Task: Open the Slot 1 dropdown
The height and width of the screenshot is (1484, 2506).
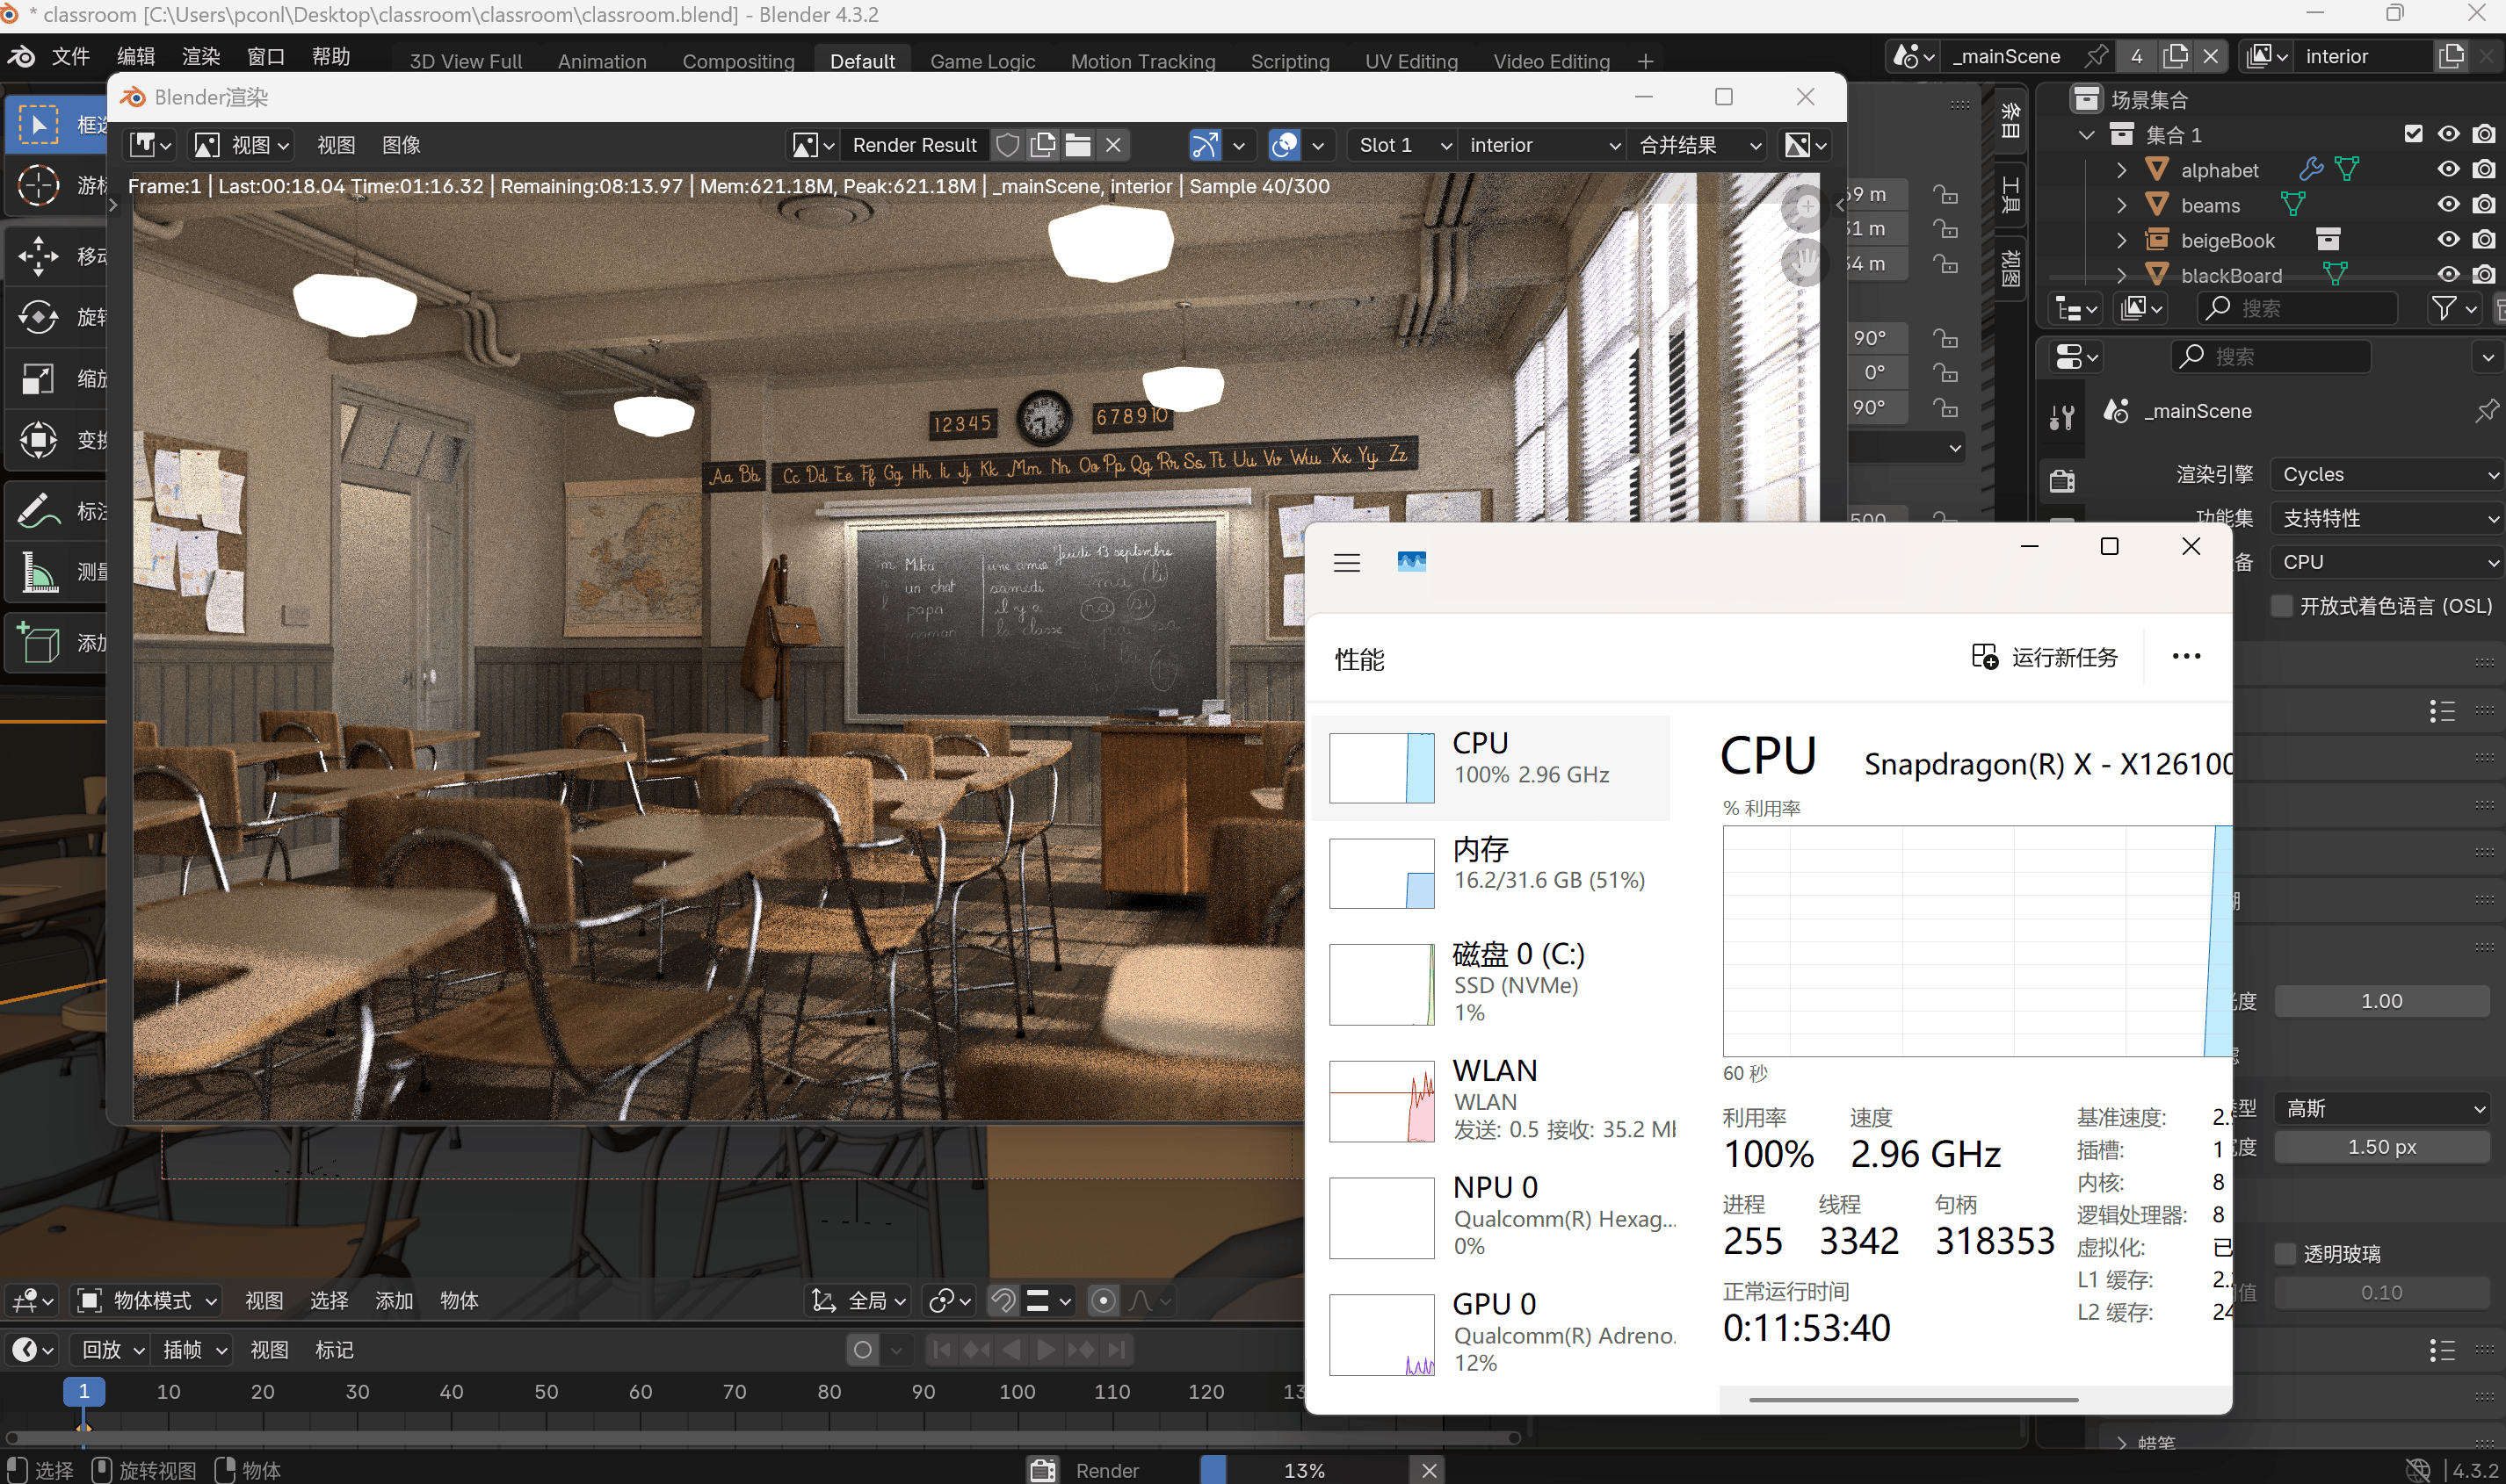Action: pos(1402,145)
